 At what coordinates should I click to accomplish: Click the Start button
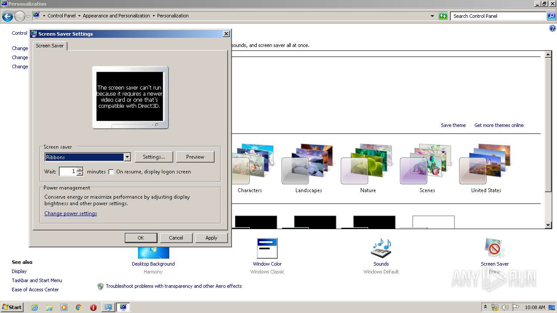click(12, 307)
